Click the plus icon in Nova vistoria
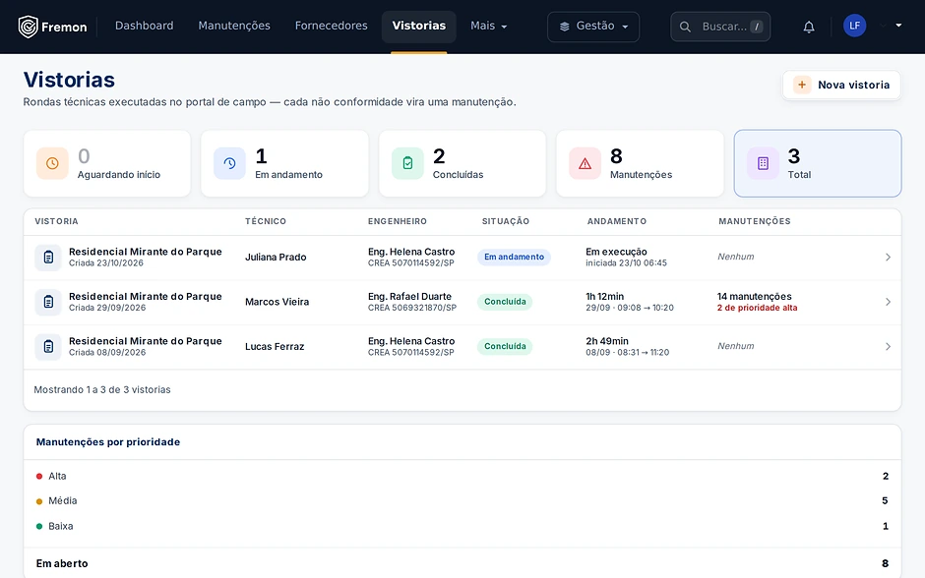Image resolution: width=925 pixels, height=578 pixels. click(802, 85)
